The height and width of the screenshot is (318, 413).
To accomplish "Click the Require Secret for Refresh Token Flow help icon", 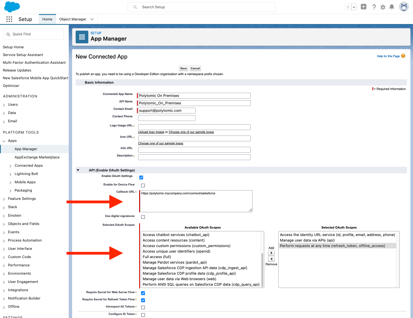I will 136,300.
